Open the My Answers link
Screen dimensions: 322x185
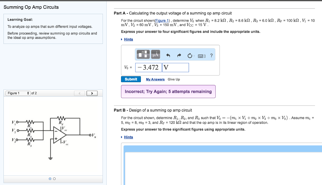(x=155, y=80)
